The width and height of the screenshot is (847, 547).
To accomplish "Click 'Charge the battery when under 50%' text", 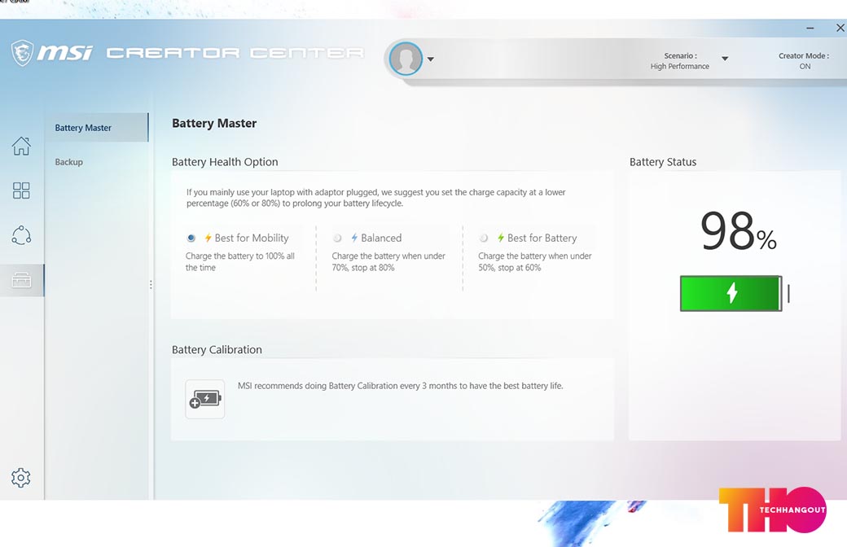I will (x=535, y=261).
